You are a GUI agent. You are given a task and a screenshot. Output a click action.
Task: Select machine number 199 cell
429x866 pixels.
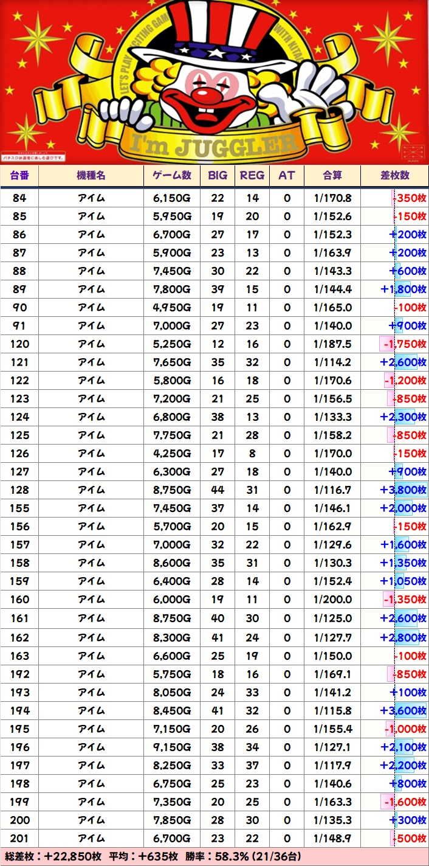click(x=19, y=802)
